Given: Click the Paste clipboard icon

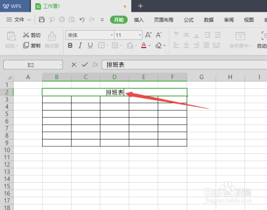Looking at the screenshot, I should click(x=11, y=36).
